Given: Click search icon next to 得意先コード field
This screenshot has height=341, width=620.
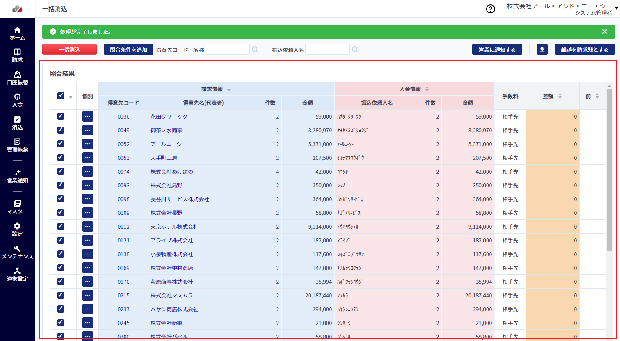Looking at the screenshot, I should [x=255, y=49].
